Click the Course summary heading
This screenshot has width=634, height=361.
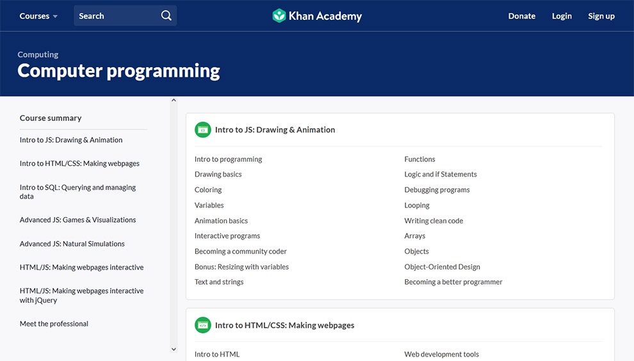pyautogui.click(x=51, y=118)
